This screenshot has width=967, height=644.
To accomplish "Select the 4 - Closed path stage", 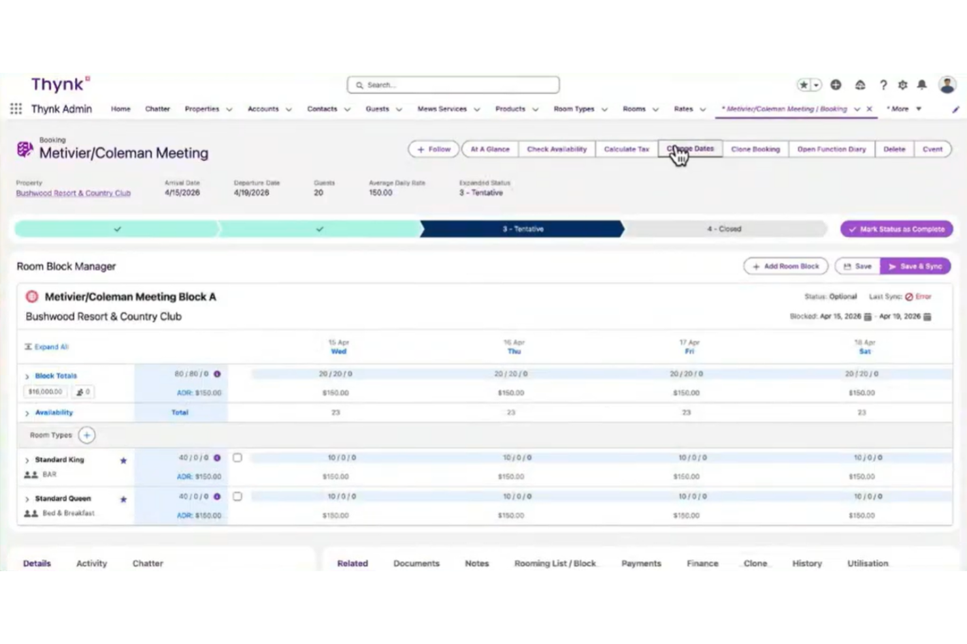I will click(x=724, y=229).
